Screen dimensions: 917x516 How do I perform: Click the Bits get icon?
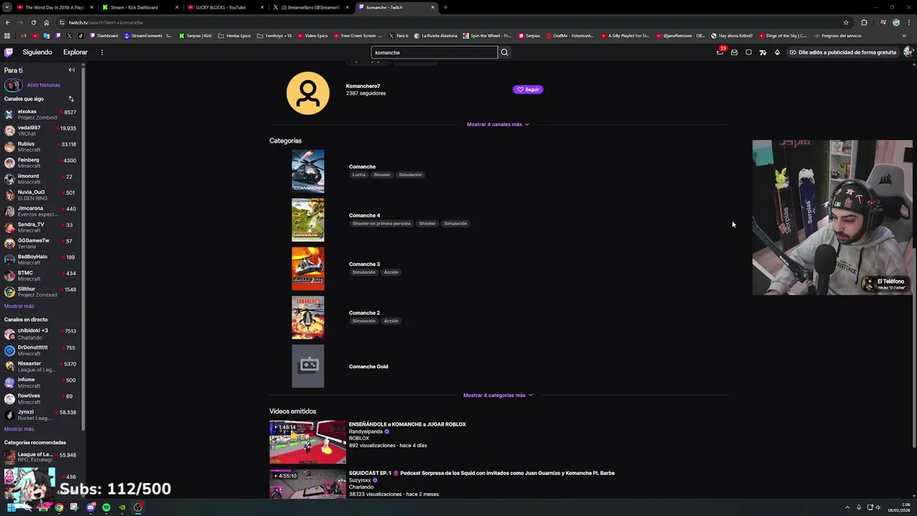coord(777,52)
